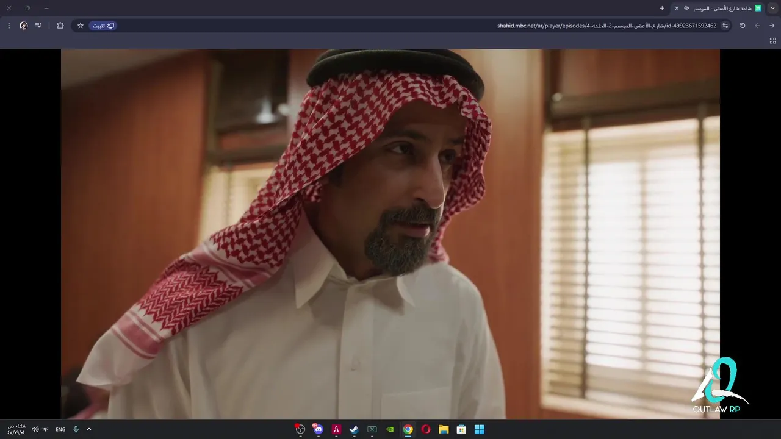Open the OBS Studio taskbar icon
781x439 pixels.
point(300,429)
